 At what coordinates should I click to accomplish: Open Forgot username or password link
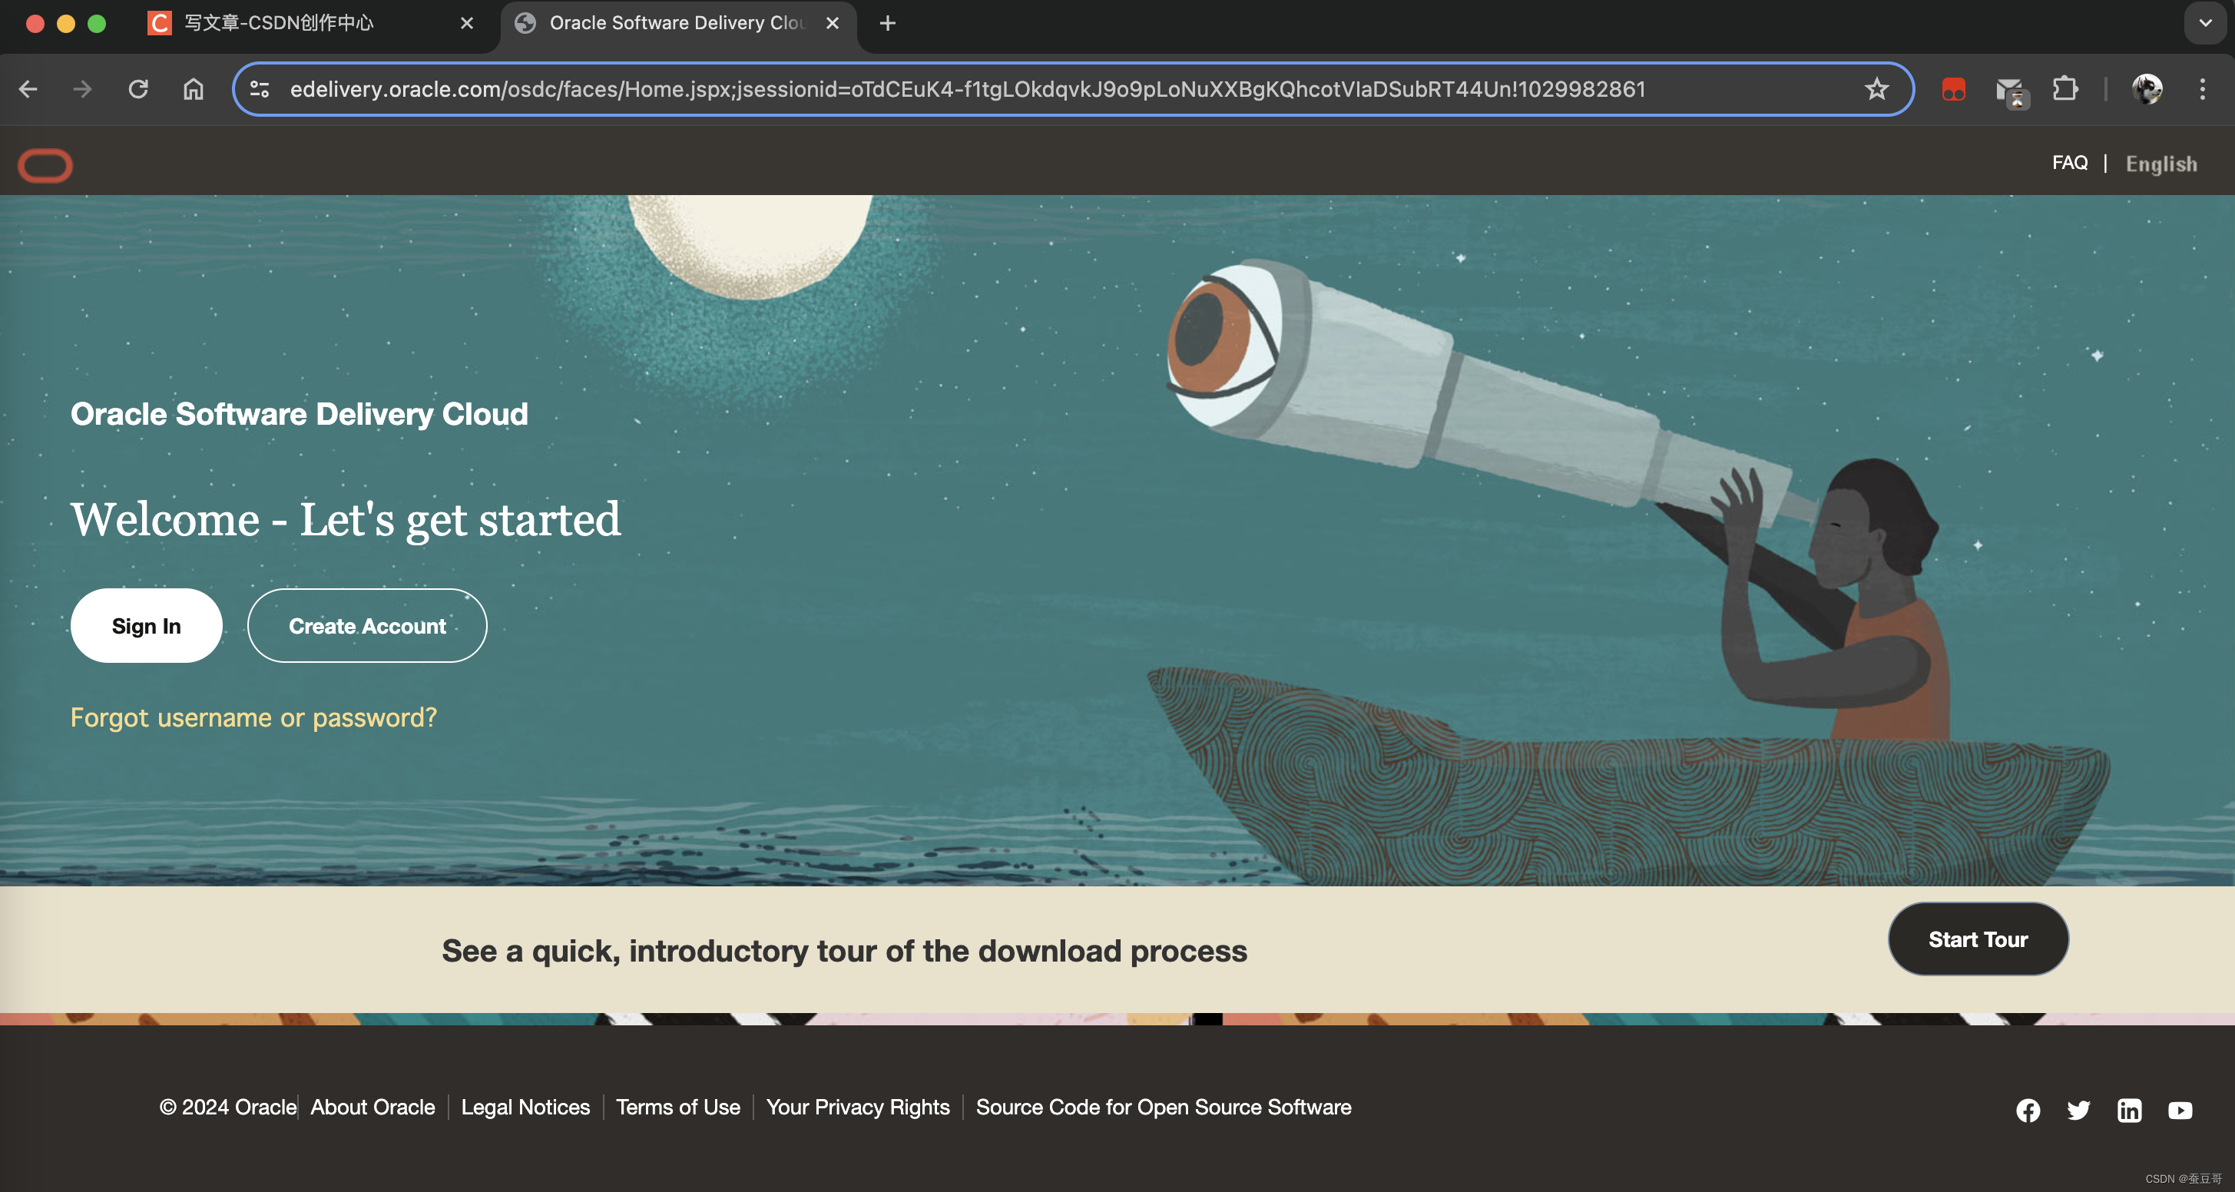253,717
